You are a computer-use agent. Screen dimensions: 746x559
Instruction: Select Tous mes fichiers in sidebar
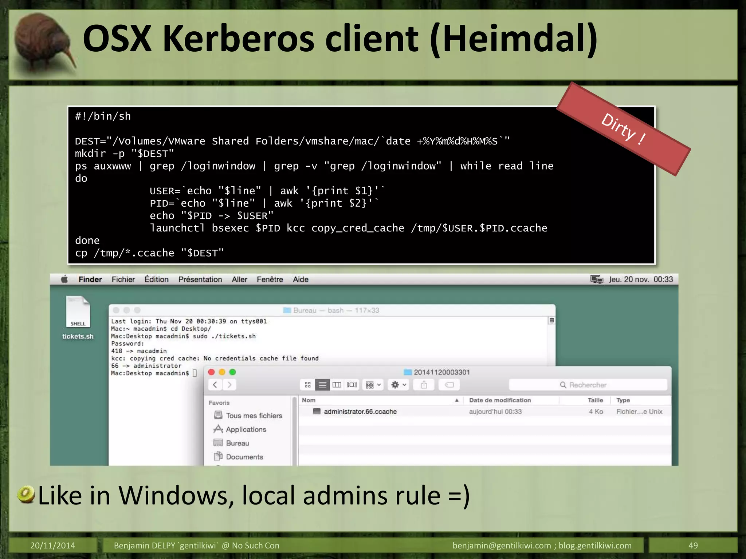(x=248, y=415)
